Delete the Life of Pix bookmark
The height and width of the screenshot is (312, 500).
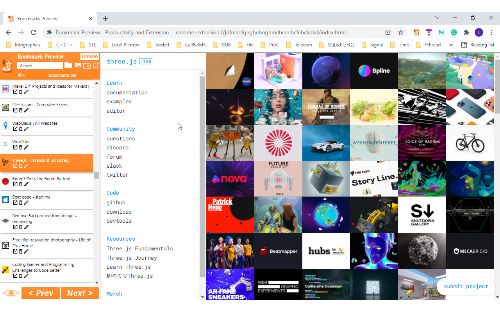tap(21, 252)
